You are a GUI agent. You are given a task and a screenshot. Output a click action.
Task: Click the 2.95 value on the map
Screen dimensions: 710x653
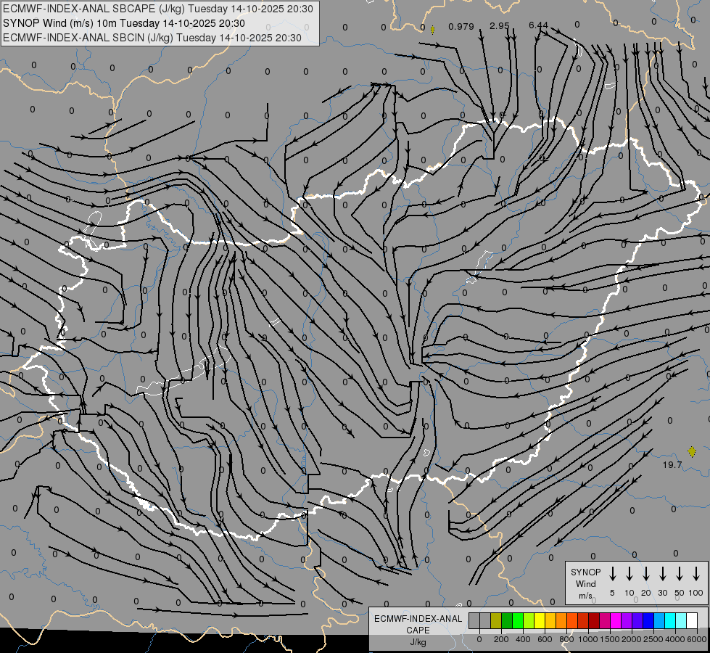500,26
